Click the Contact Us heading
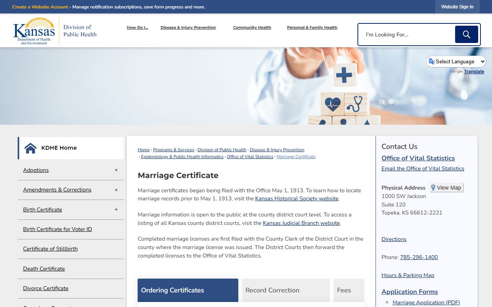The width and height of the screenshot is (492, 307). pyautogui.click(x=399, y=147)
